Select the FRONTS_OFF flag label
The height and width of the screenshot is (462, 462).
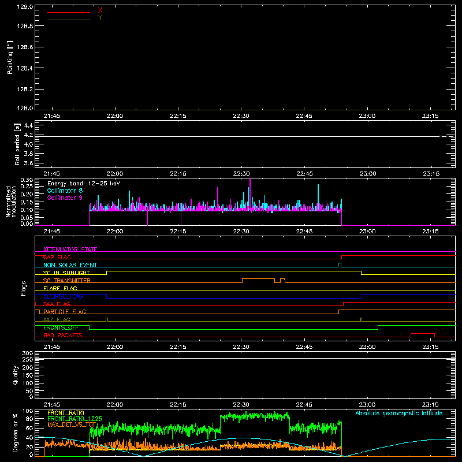click(x=61, y=327)
